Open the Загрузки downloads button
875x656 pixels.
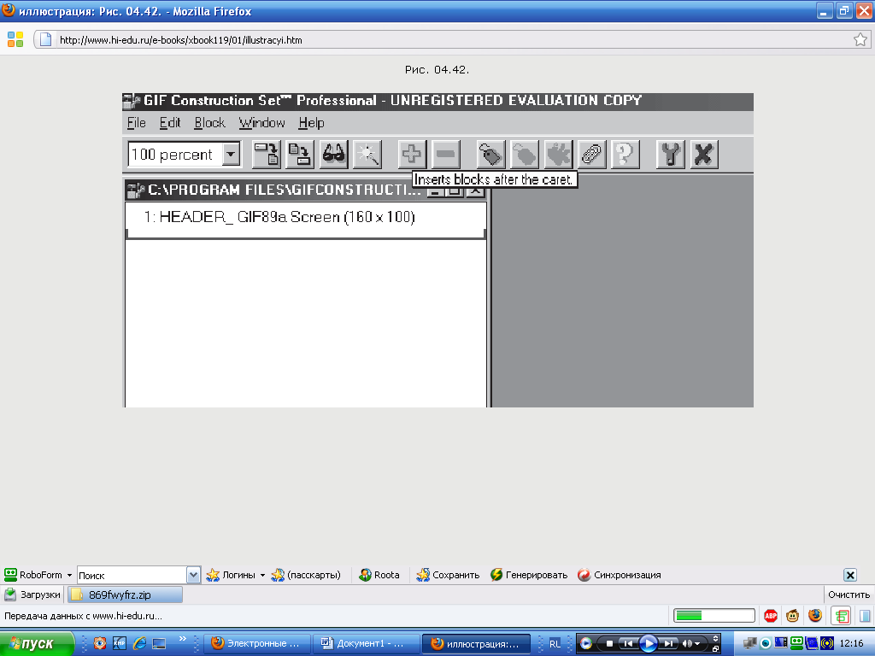tap(32, 594)
